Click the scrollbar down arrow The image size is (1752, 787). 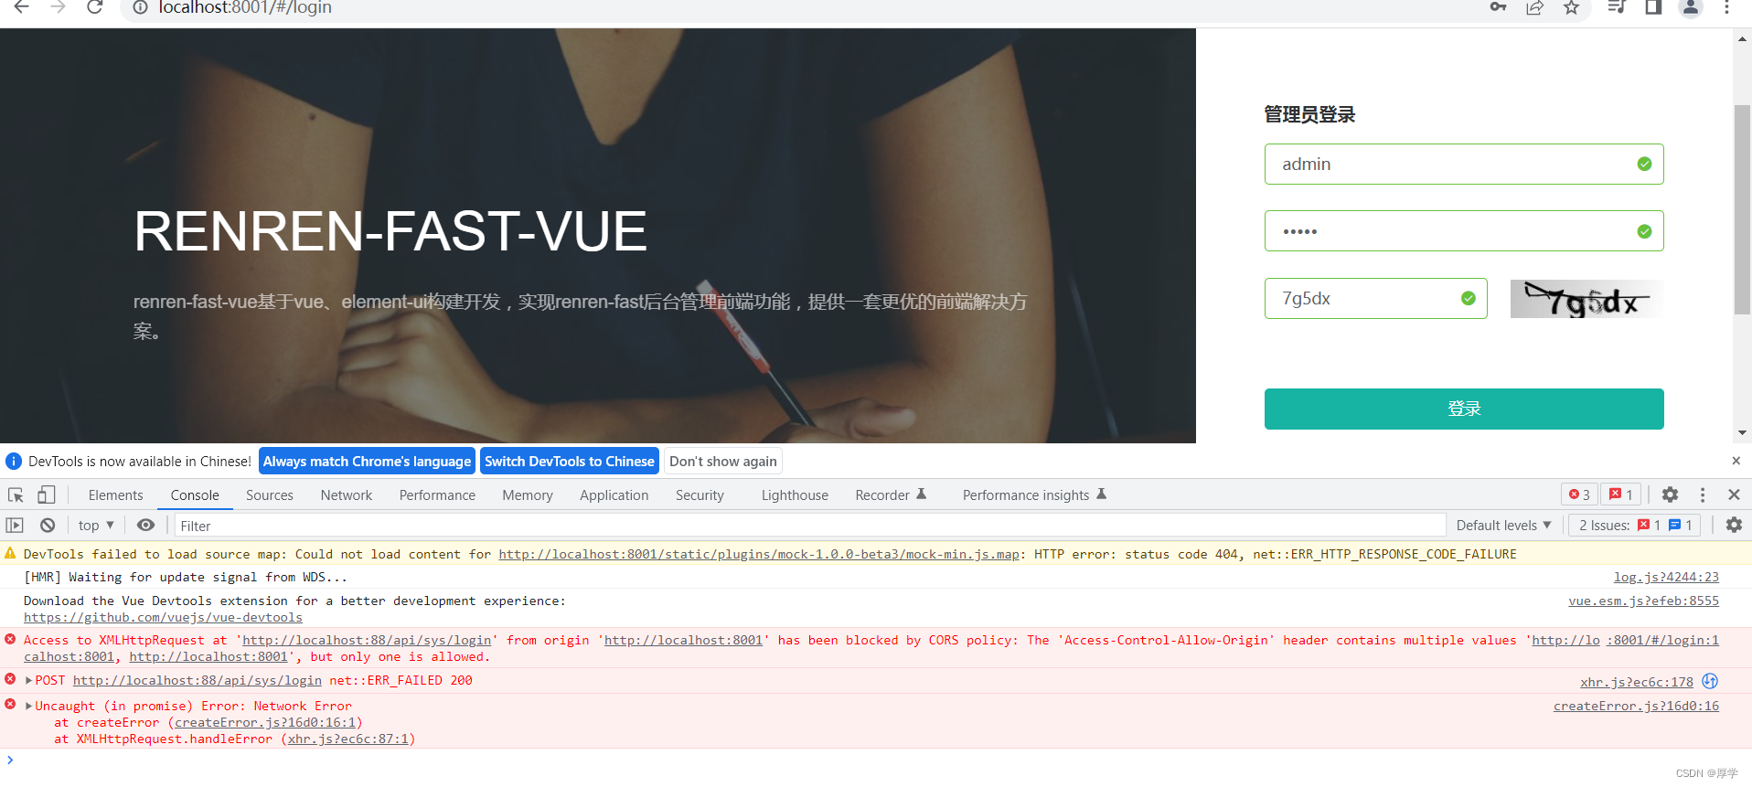(1742, 433)
